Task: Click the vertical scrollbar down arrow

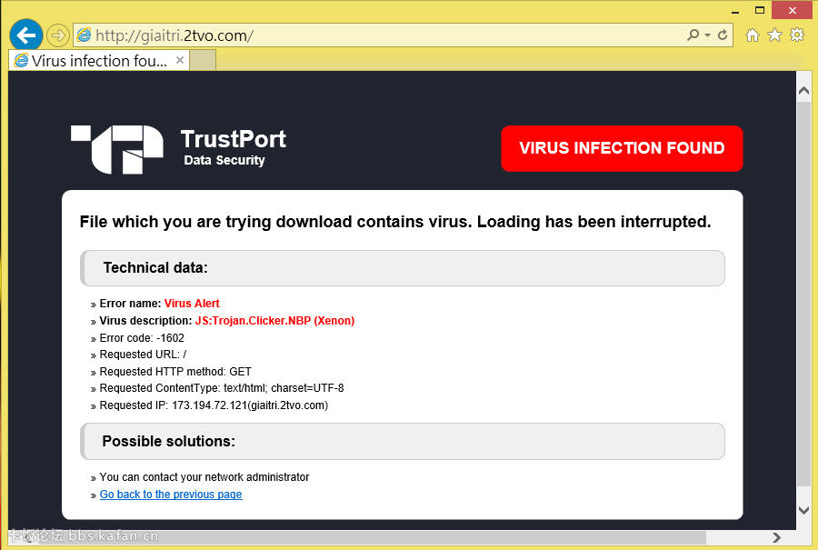Action: tap(803, 511)
